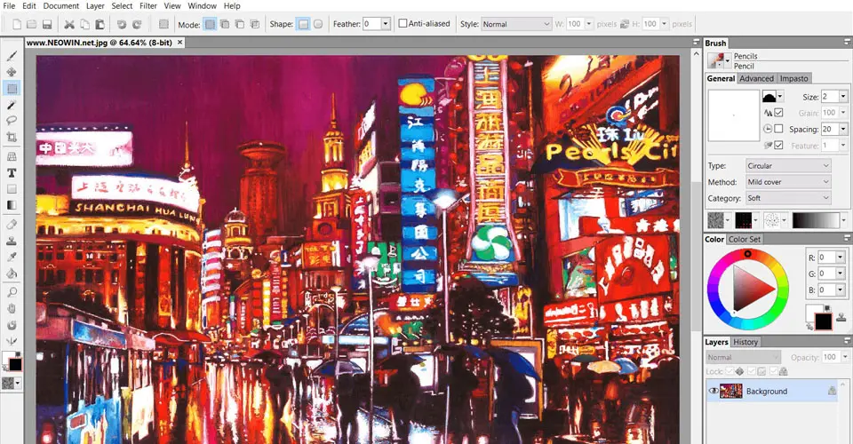Hide the Background layer with eye icon
Viewport: 853px width, 444px height.
point(713,391)
